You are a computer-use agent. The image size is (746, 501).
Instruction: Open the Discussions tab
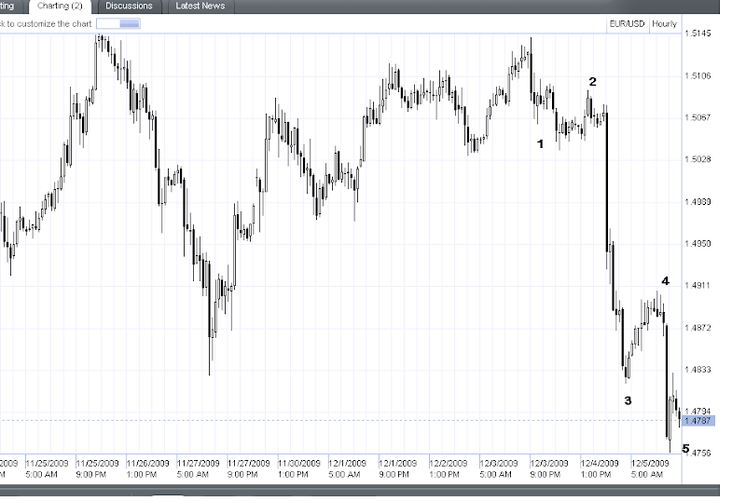pyautogui.click(x=129, y=7)
